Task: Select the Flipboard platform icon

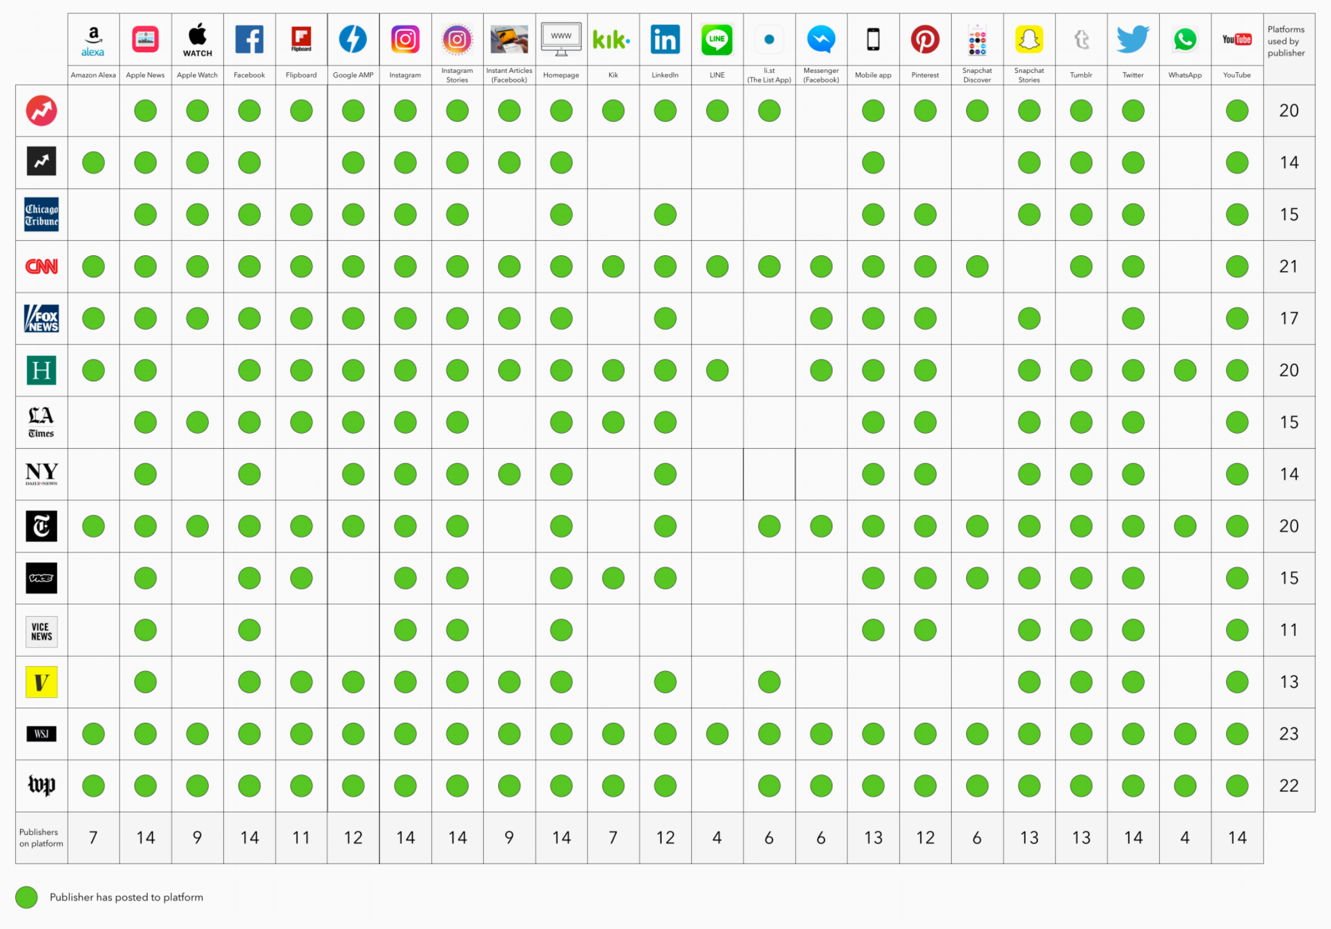Action: point(301,39)
